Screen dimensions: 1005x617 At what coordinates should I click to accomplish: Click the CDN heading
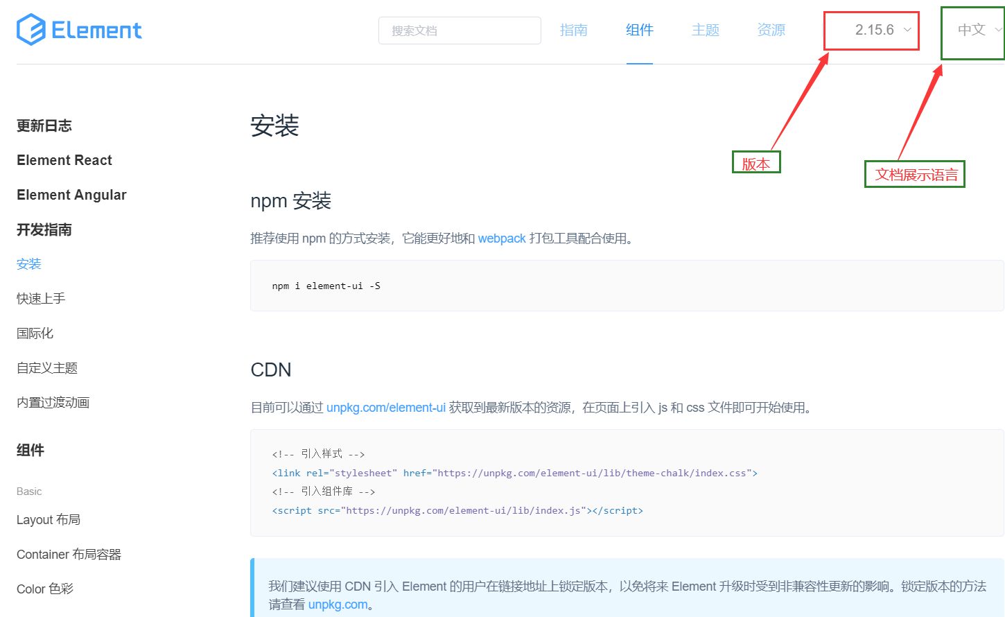click(271, 370)
